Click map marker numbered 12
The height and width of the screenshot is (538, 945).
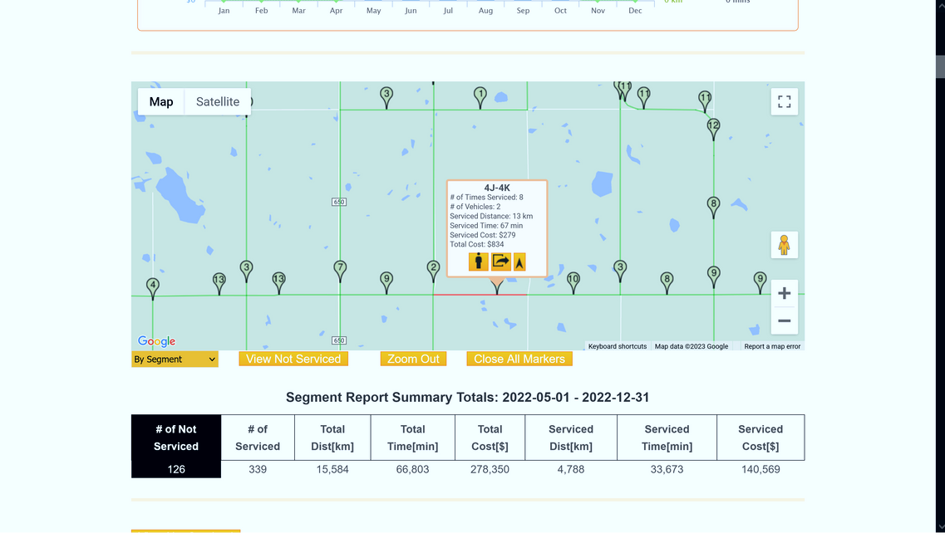pyautogui.click(x=714, y=129)
